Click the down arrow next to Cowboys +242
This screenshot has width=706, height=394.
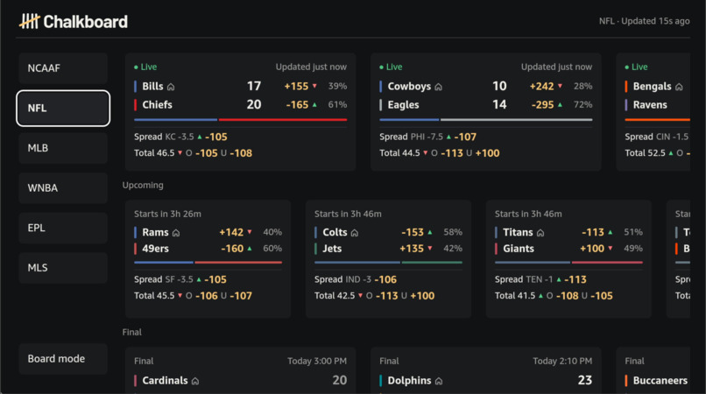tap(560, 86)
